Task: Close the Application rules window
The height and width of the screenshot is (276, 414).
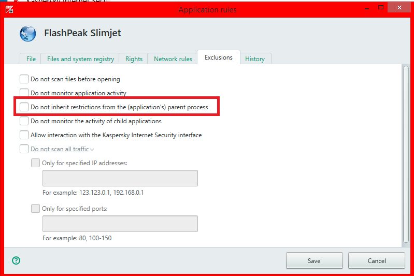Action: pos(399,8)
